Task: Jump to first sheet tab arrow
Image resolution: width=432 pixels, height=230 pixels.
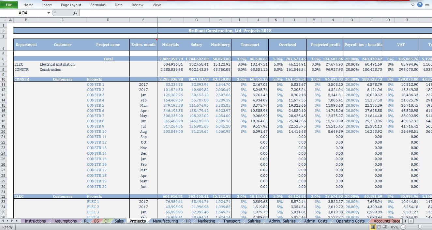Action: tap(3, 221)
